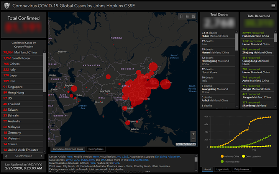Select 32 Taiwan row
The width and height of the screenshot is (279, 174).
click(22, 110)
